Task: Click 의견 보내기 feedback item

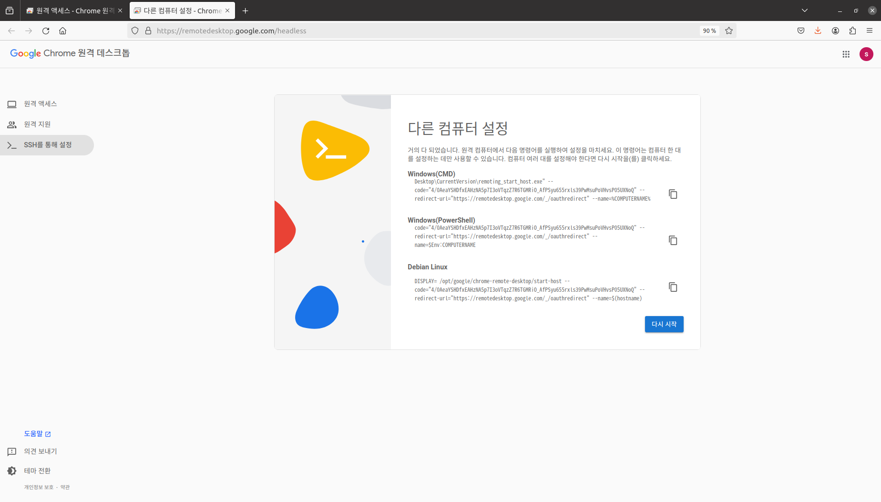Action: point(41,451)
